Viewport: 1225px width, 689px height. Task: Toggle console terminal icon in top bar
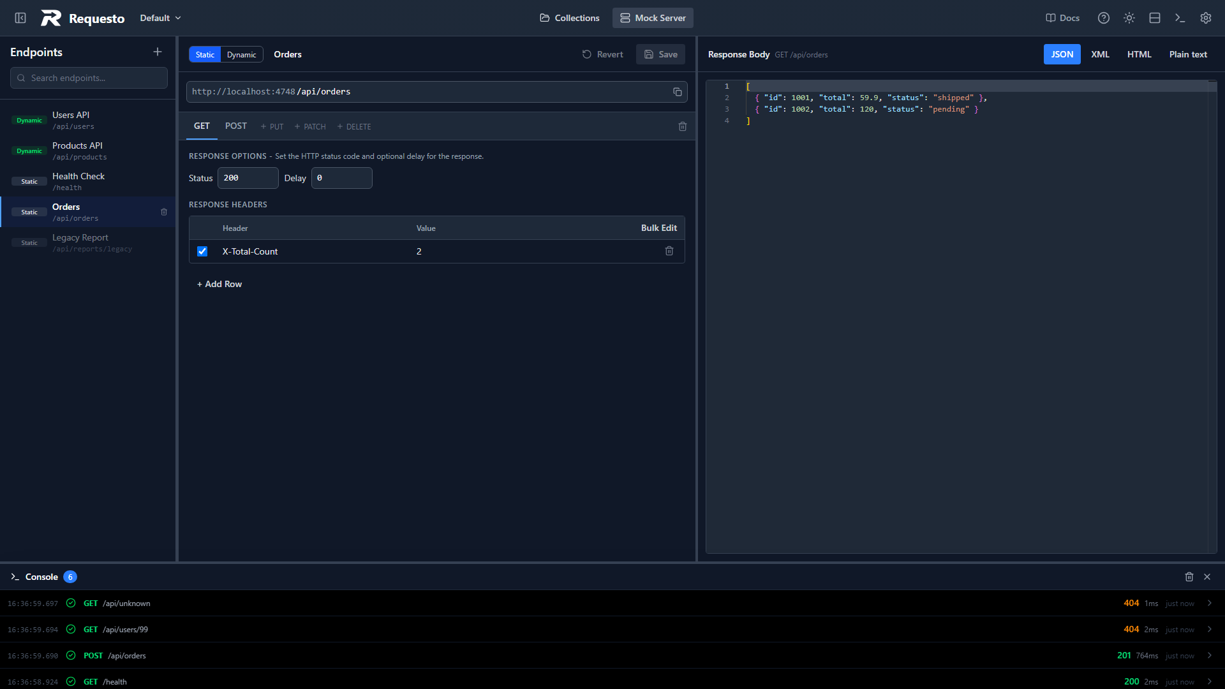pyautogui.click(x=1180, y=18)
